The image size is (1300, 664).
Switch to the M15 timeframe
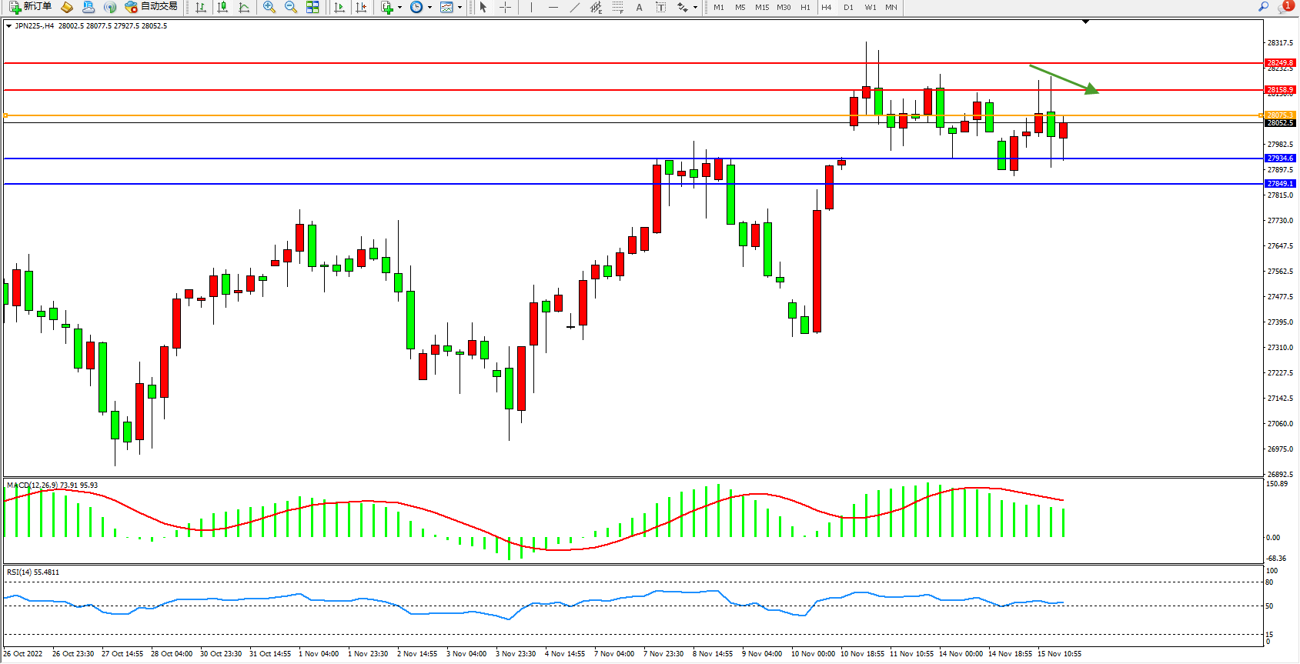762,7
